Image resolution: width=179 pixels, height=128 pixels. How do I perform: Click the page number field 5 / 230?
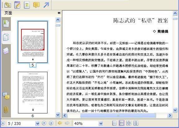click(21, 123)
